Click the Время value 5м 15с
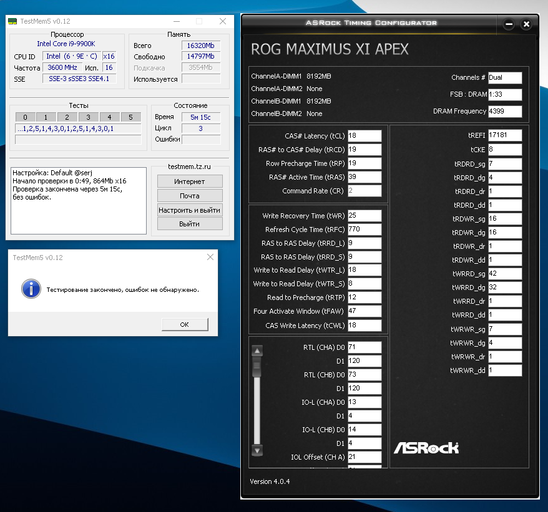 (x=201, y=117)
